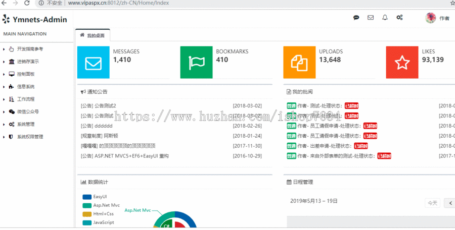The width and height of the screenshot is (455, 230).
Task: Open the 开发指南参考 menu item
Action: 30,49
